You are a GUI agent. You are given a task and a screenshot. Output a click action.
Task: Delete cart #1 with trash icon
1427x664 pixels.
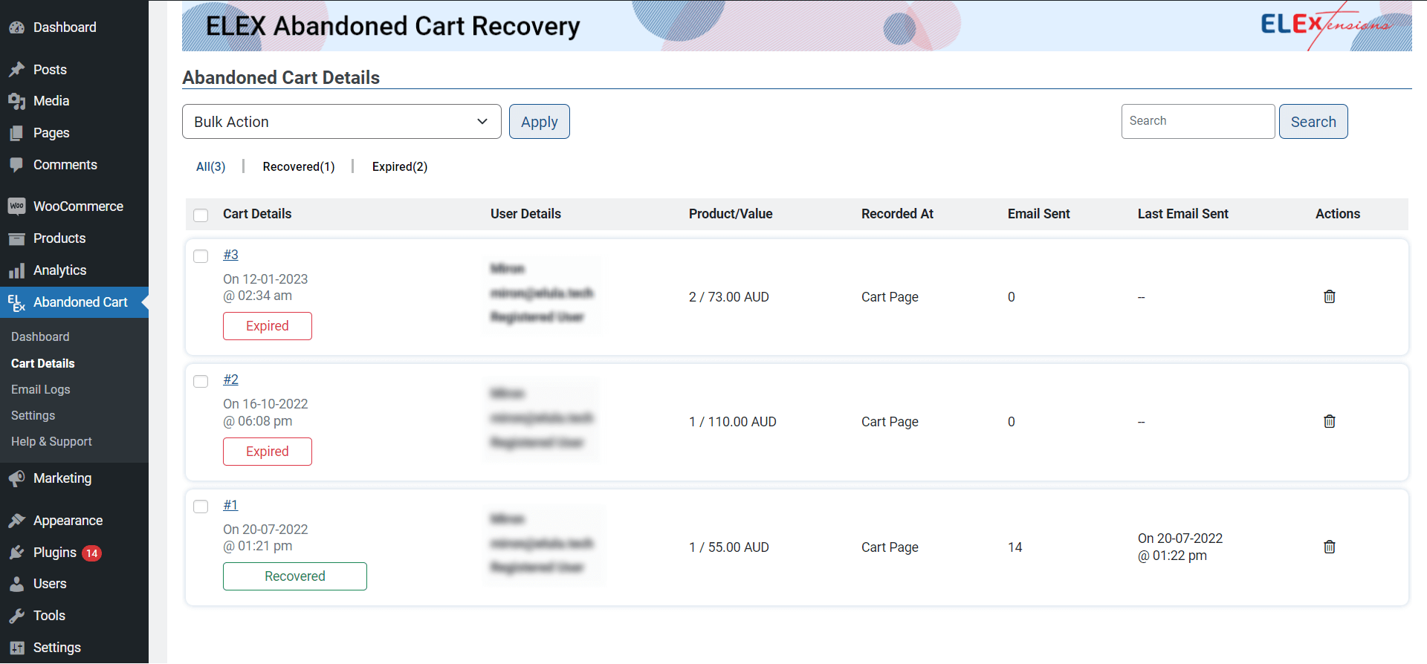click(1330, 547)
